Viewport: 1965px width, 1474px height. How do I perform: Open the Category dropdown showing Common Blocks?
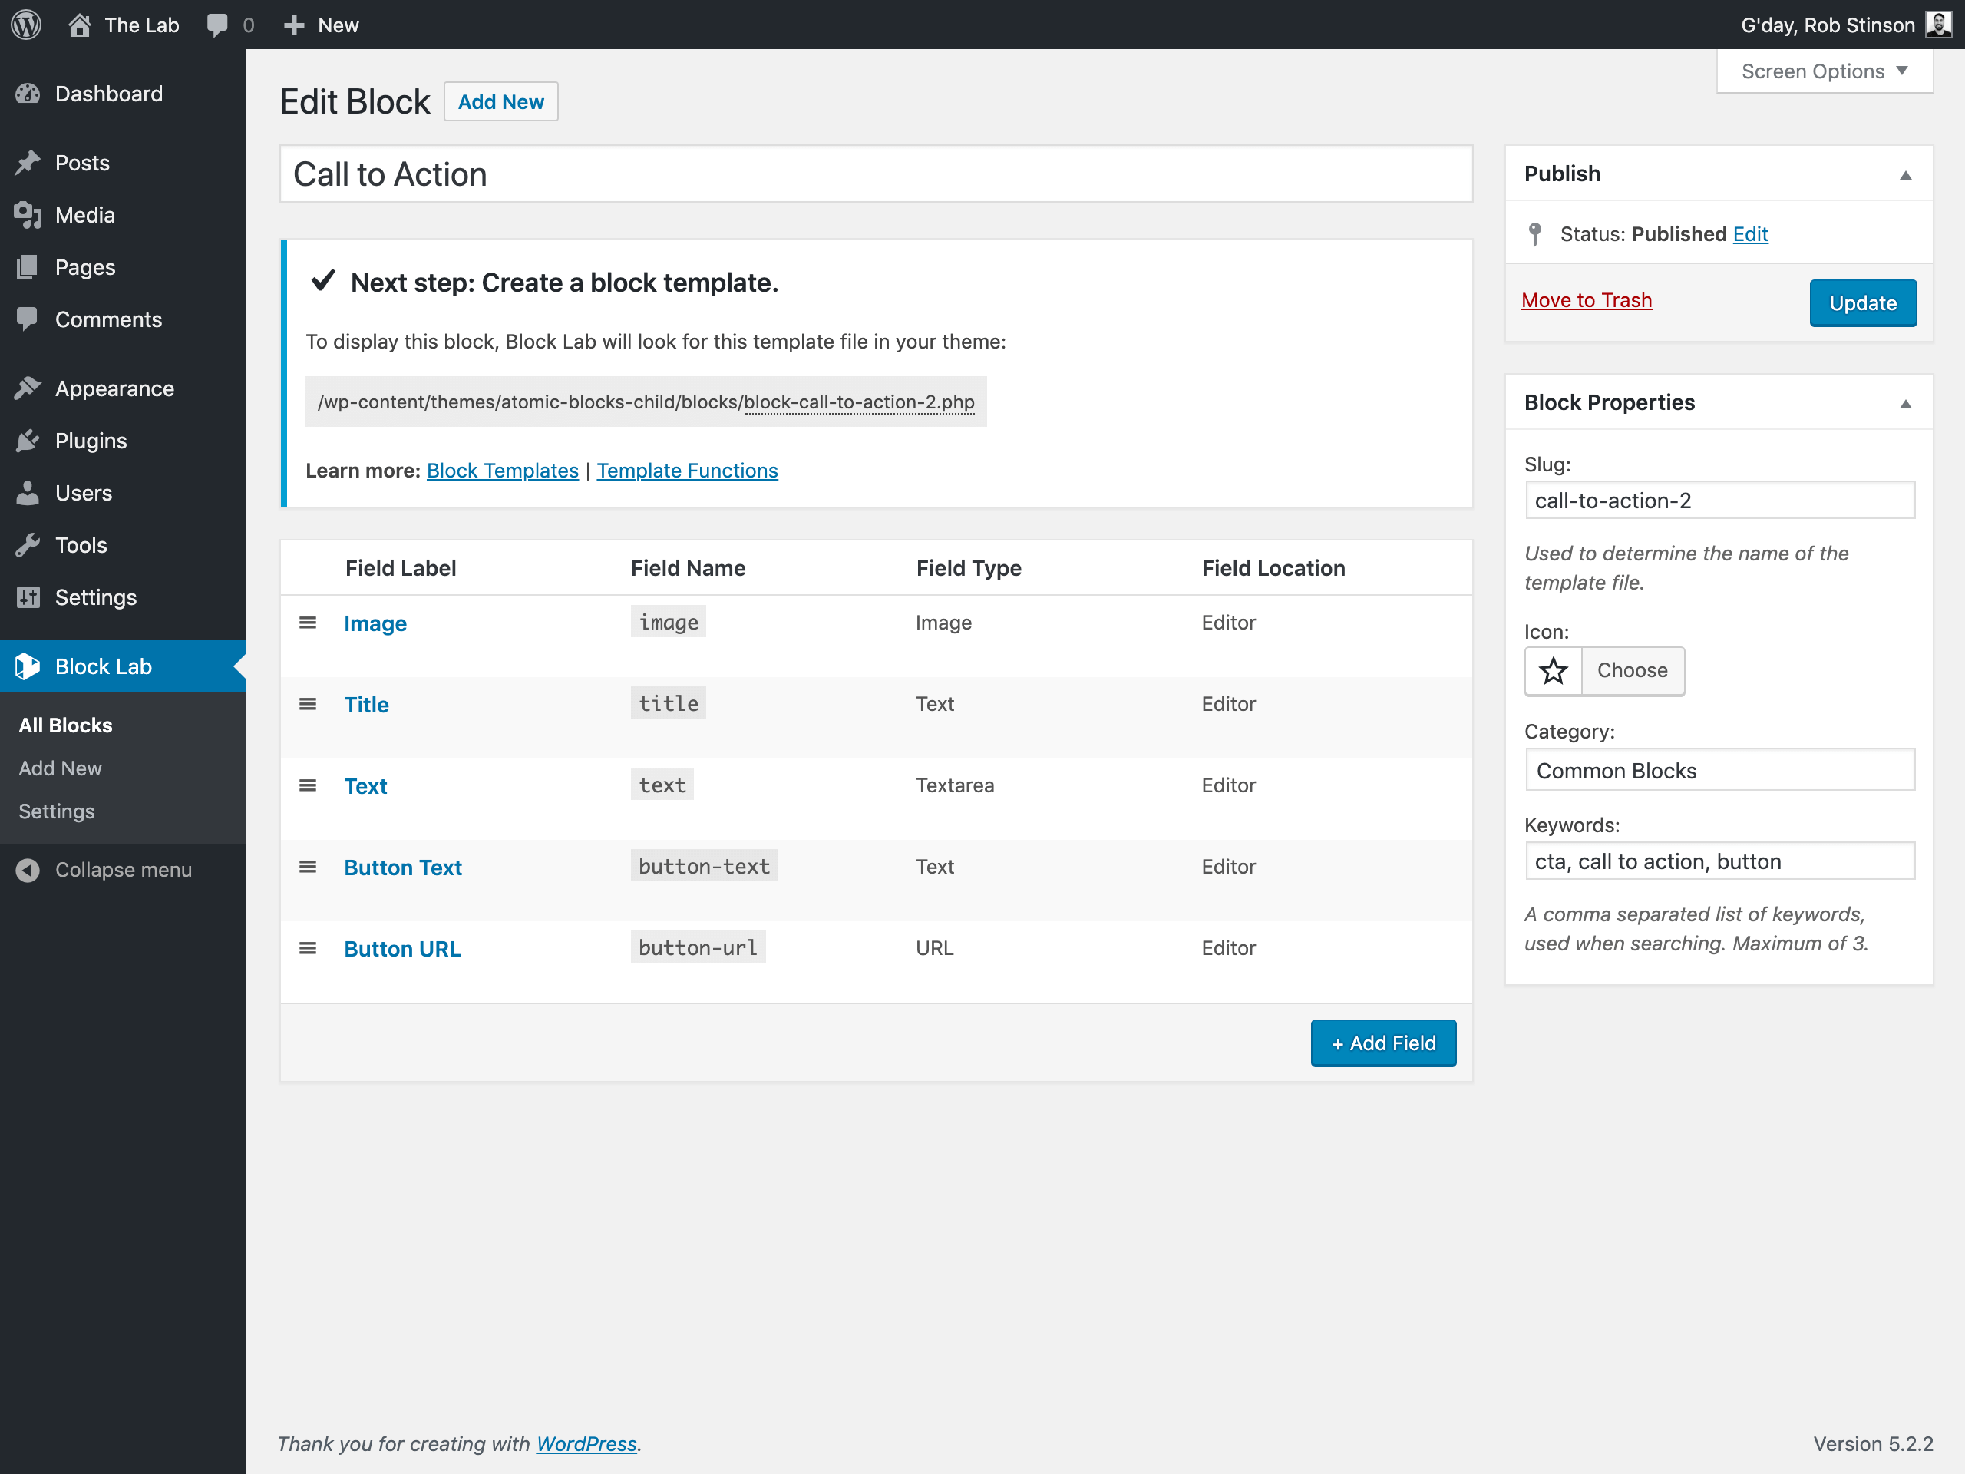click(x=1719, y=770)
